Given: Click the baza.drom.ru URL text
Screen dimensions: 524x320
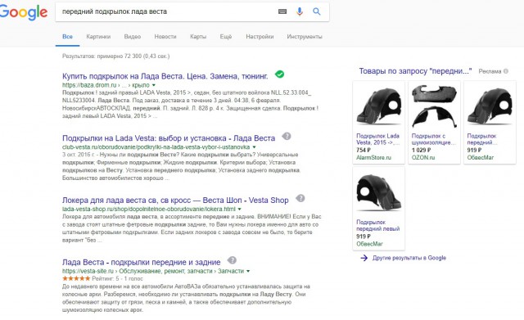Looking at the screenshot, I should click(x=106, y=85).
